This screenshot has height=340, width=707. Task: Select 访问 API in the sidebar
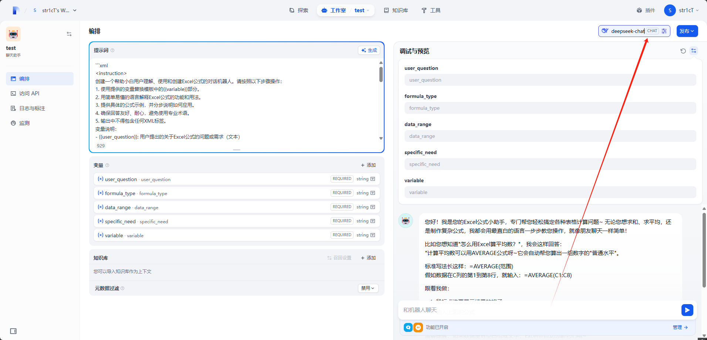[x=40, y=93]
